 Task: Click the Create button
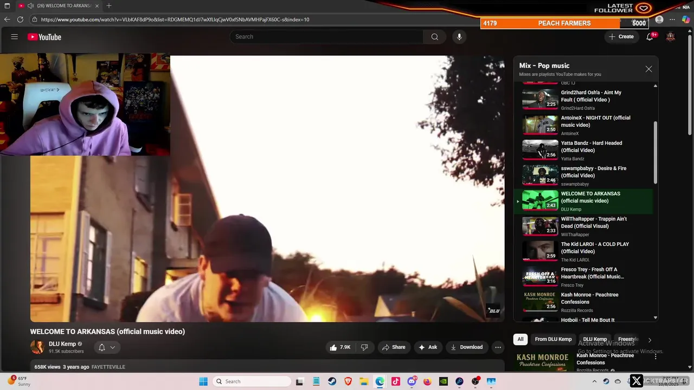coord(621,37)
